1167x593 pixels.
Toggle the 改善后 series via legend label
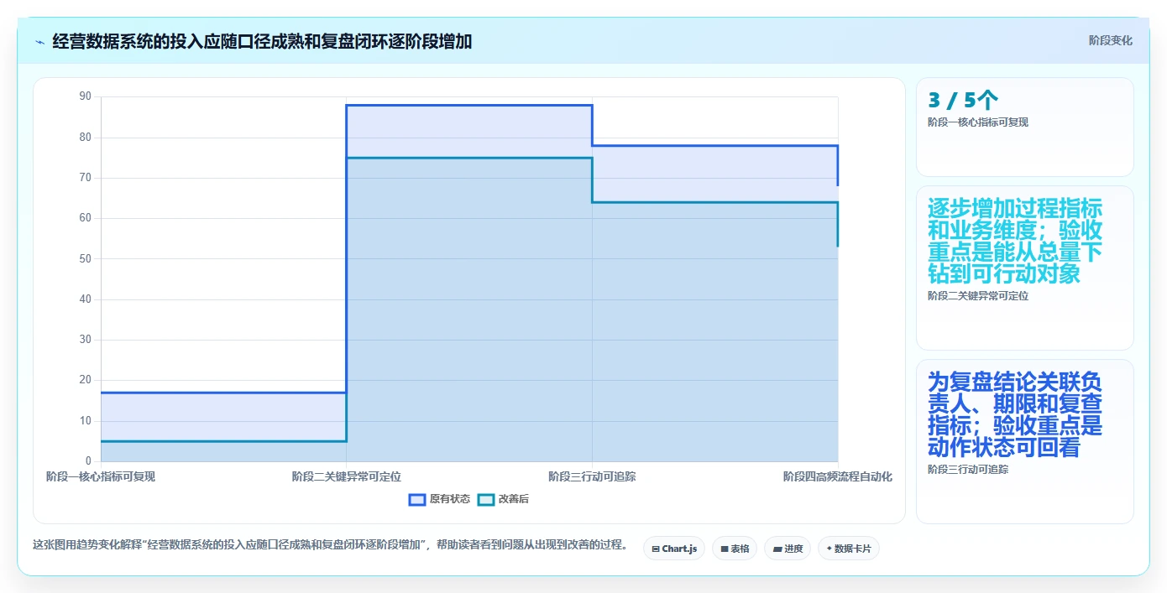(514, 499)
